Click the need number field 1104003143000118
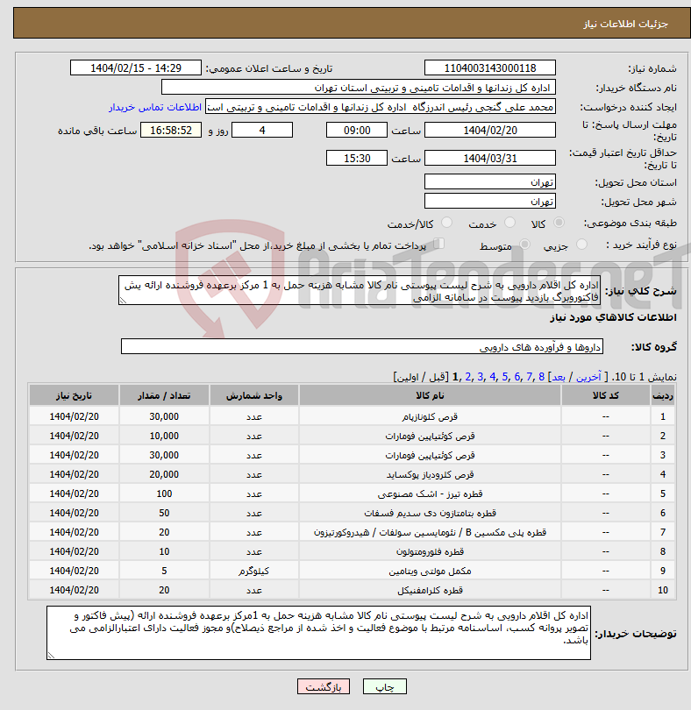 pos(490,67)
